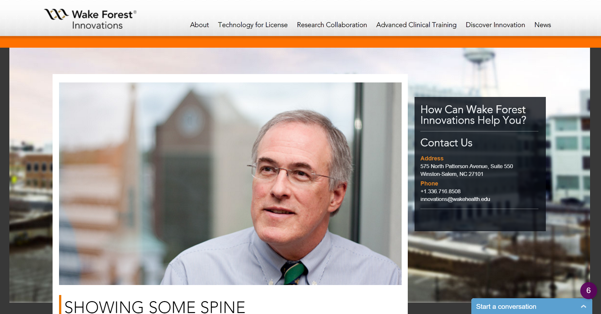Open the purple notification badge showing 6
Screen dimensions: 601x314
pyautogui.click(x=588, y=290)
